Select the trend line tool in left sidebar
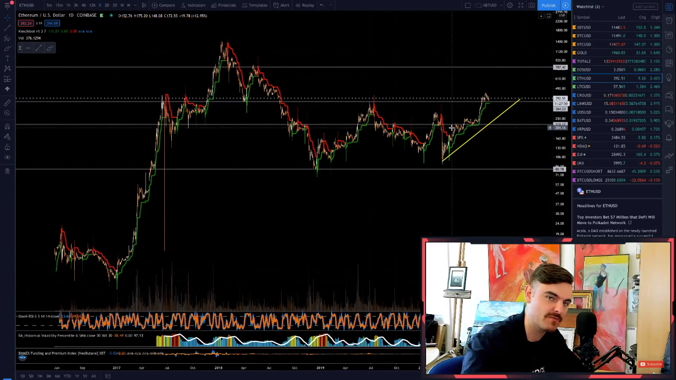This screenshot has width=676, height=380. tap(7, 28)
